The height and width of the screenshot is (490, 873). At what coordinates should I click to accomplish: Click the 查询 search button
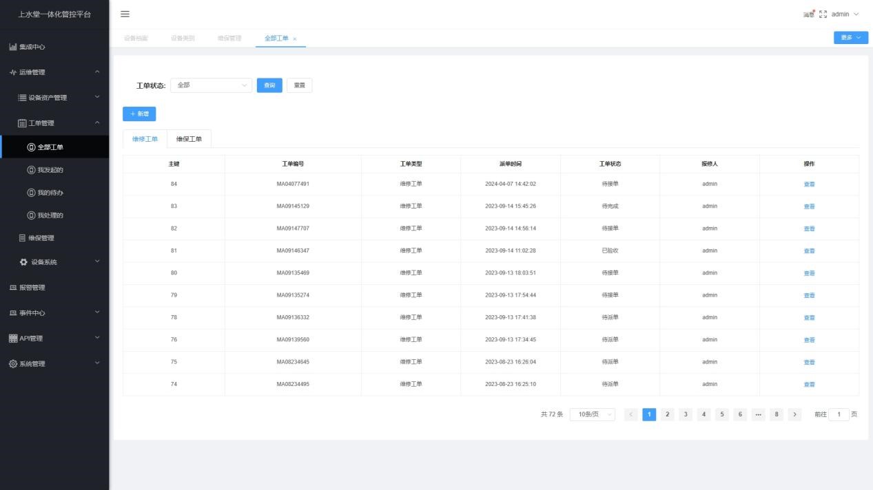269,85
